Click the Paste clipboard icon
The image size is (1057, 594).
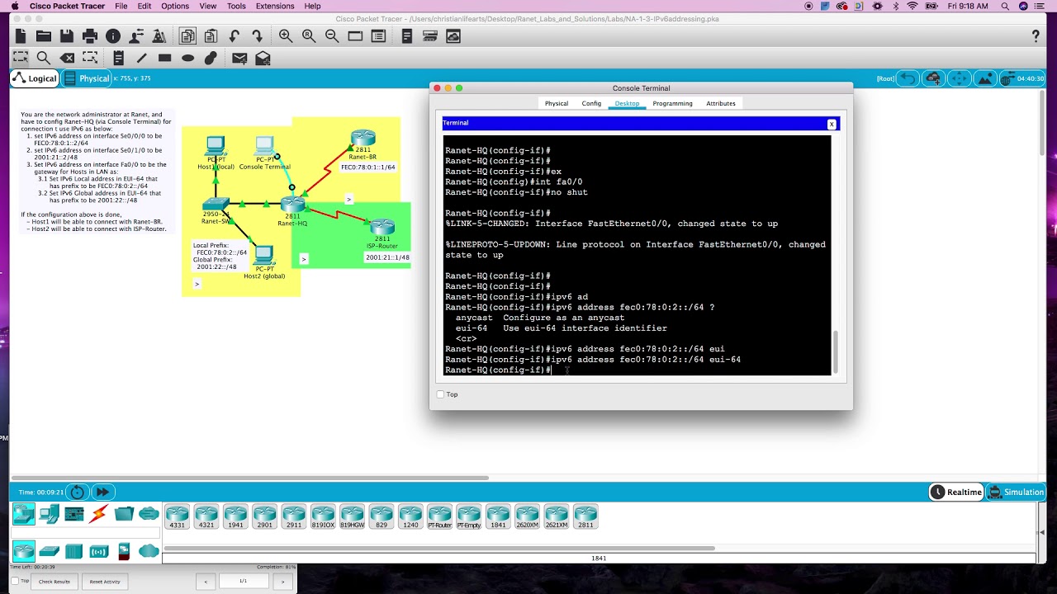point(211,36)
